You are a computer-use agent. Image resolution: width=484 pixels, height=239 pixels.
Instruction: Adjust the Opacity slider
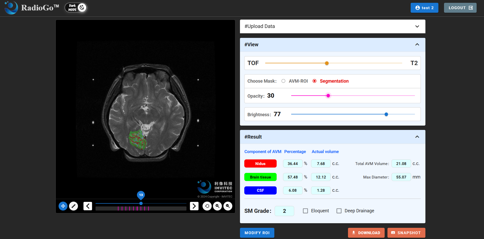(x=353, y=96)
